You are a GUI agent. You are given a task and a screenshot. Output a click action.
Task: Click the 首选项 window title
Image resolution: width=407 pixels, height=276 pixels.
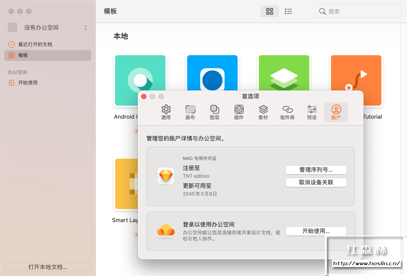click(251, 96)
